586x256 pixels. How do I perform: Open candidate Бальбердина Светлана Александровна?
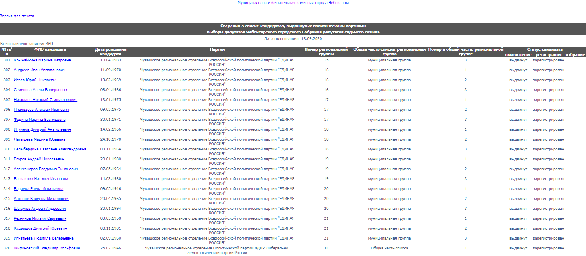(50, 149)
